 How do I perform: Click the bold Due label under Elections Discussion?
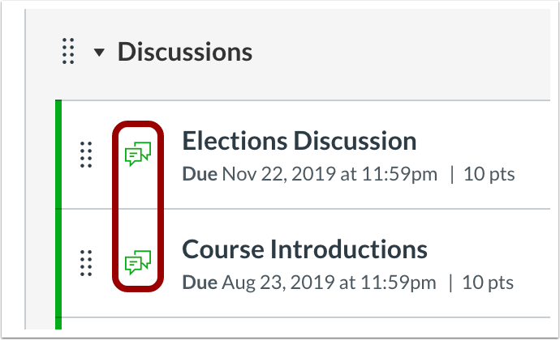(x=200, y=175)
